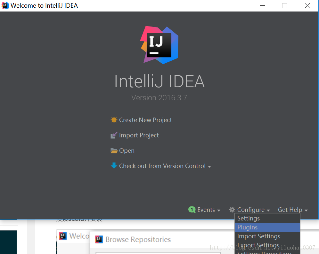Click the Events dropdown arrow
This screenshot has width=319, height=254.
pos(219,210)
